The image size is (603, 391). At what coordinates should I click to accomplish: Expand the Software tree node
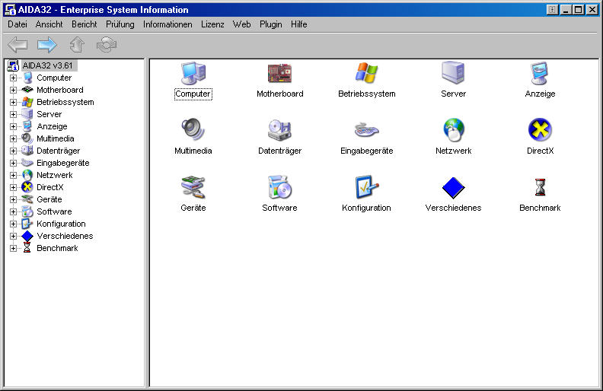pos(13,211)
